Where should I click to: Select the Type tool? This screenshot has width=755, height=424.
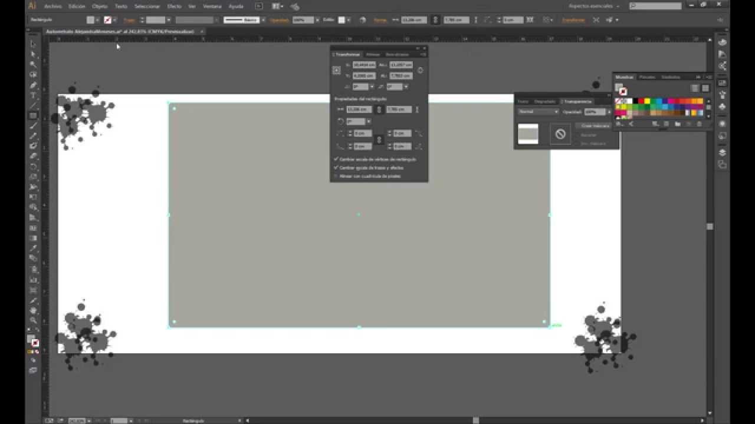(33, 95)
